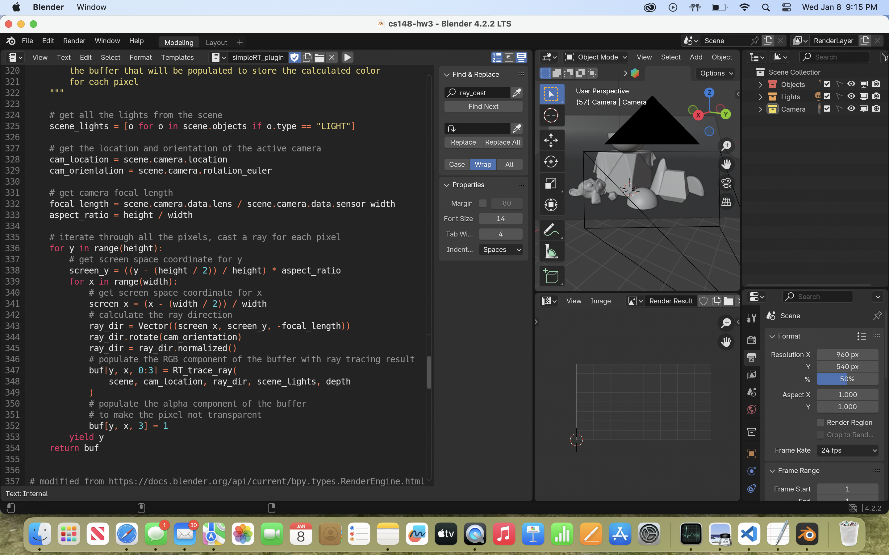Image resolution: width=889 pixels, height=555 pixels.
Task: Open the Render properties tab
Action: point(752,339)
